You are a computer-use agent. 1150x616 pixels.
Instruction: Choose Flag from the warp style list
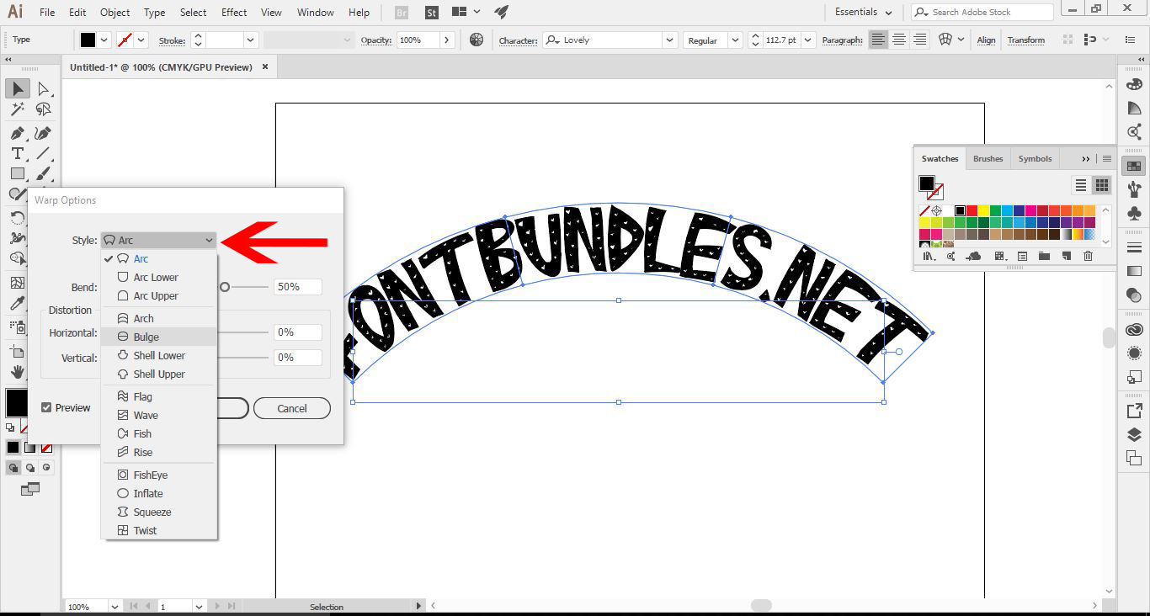click(x=158, y=396)
